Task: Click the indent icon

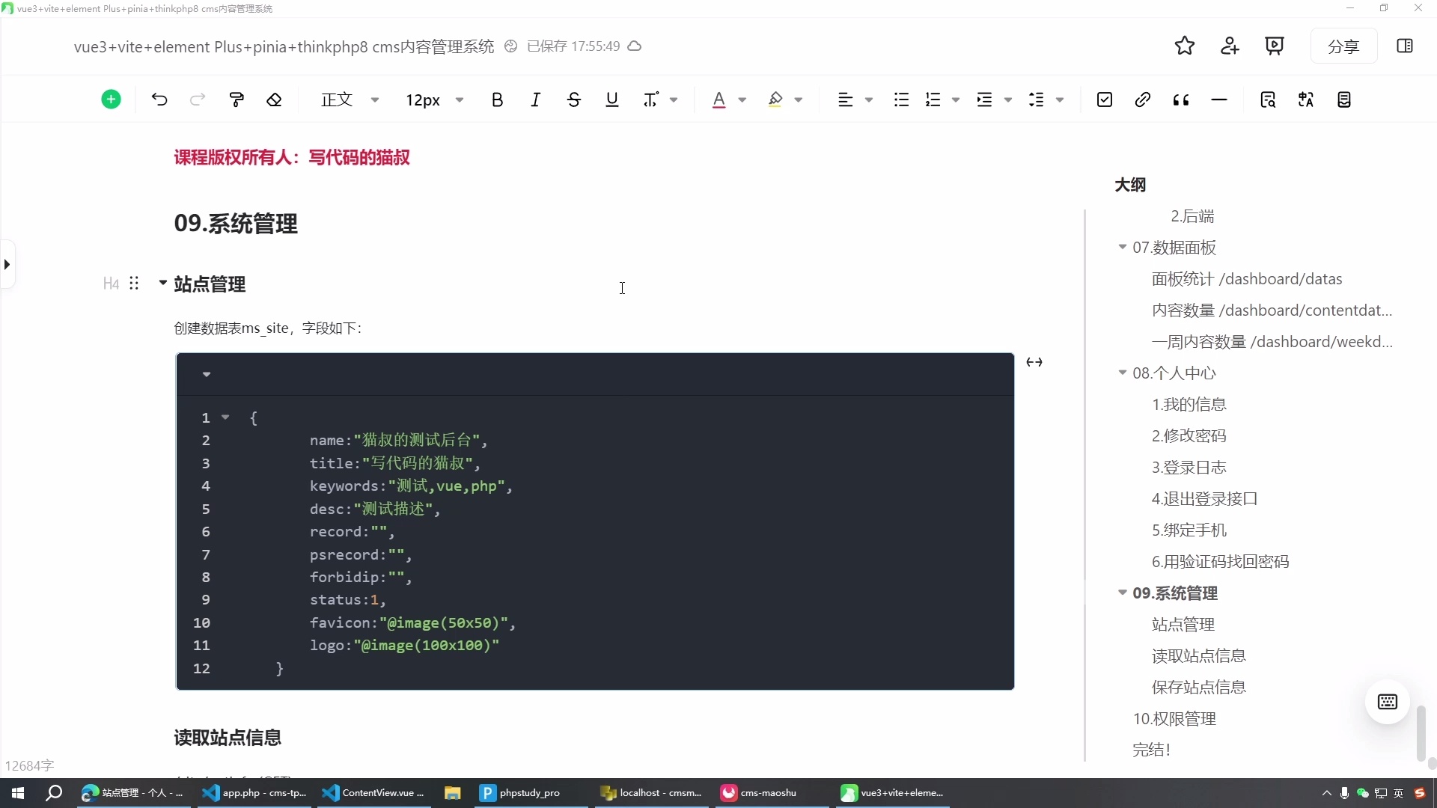Action: pos(985,100)
